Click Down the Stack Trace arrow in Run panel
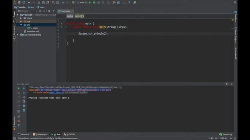The image size is (250, 140). click(x=24, y=93)
